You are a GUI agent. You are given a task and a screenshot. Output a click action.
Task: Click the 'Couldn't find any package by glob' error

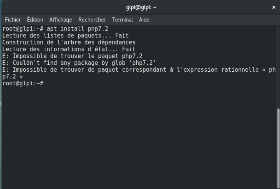(x=79, y=63)
